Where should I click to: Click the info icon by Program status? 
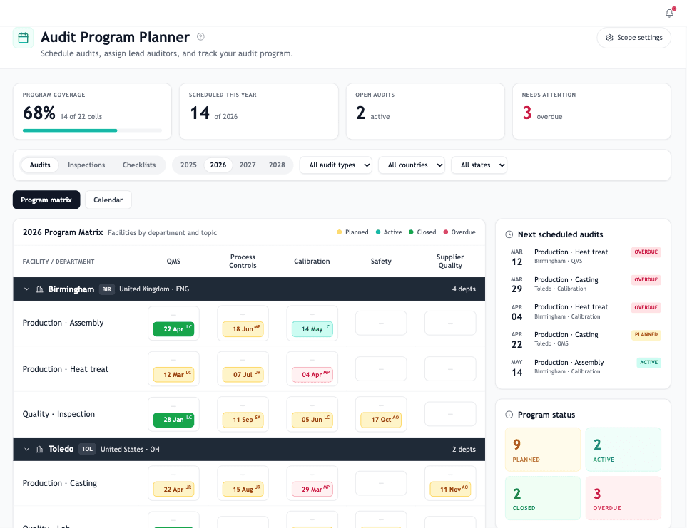(x=509, y=415)
